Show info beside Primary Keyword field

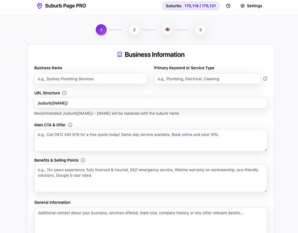pyautogui.click(x=265, y=79)
